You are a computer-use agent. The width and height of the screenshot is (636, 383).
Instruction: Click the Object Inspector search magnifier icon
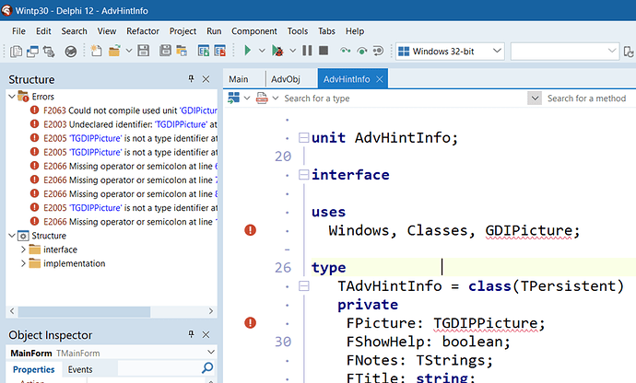[207, 367]
